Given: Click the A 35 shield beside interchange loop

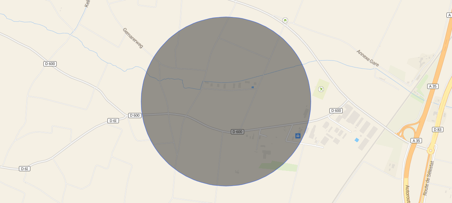Looking at the screenshot, I should point(416,141).
